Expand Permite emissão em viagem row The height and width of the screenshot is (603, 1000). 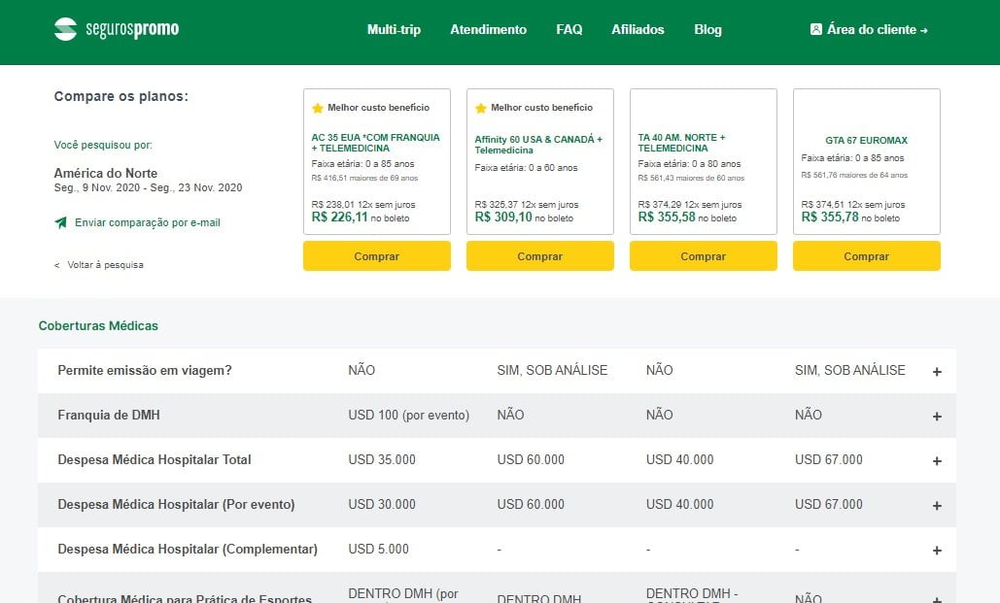[x=937, y=372]
